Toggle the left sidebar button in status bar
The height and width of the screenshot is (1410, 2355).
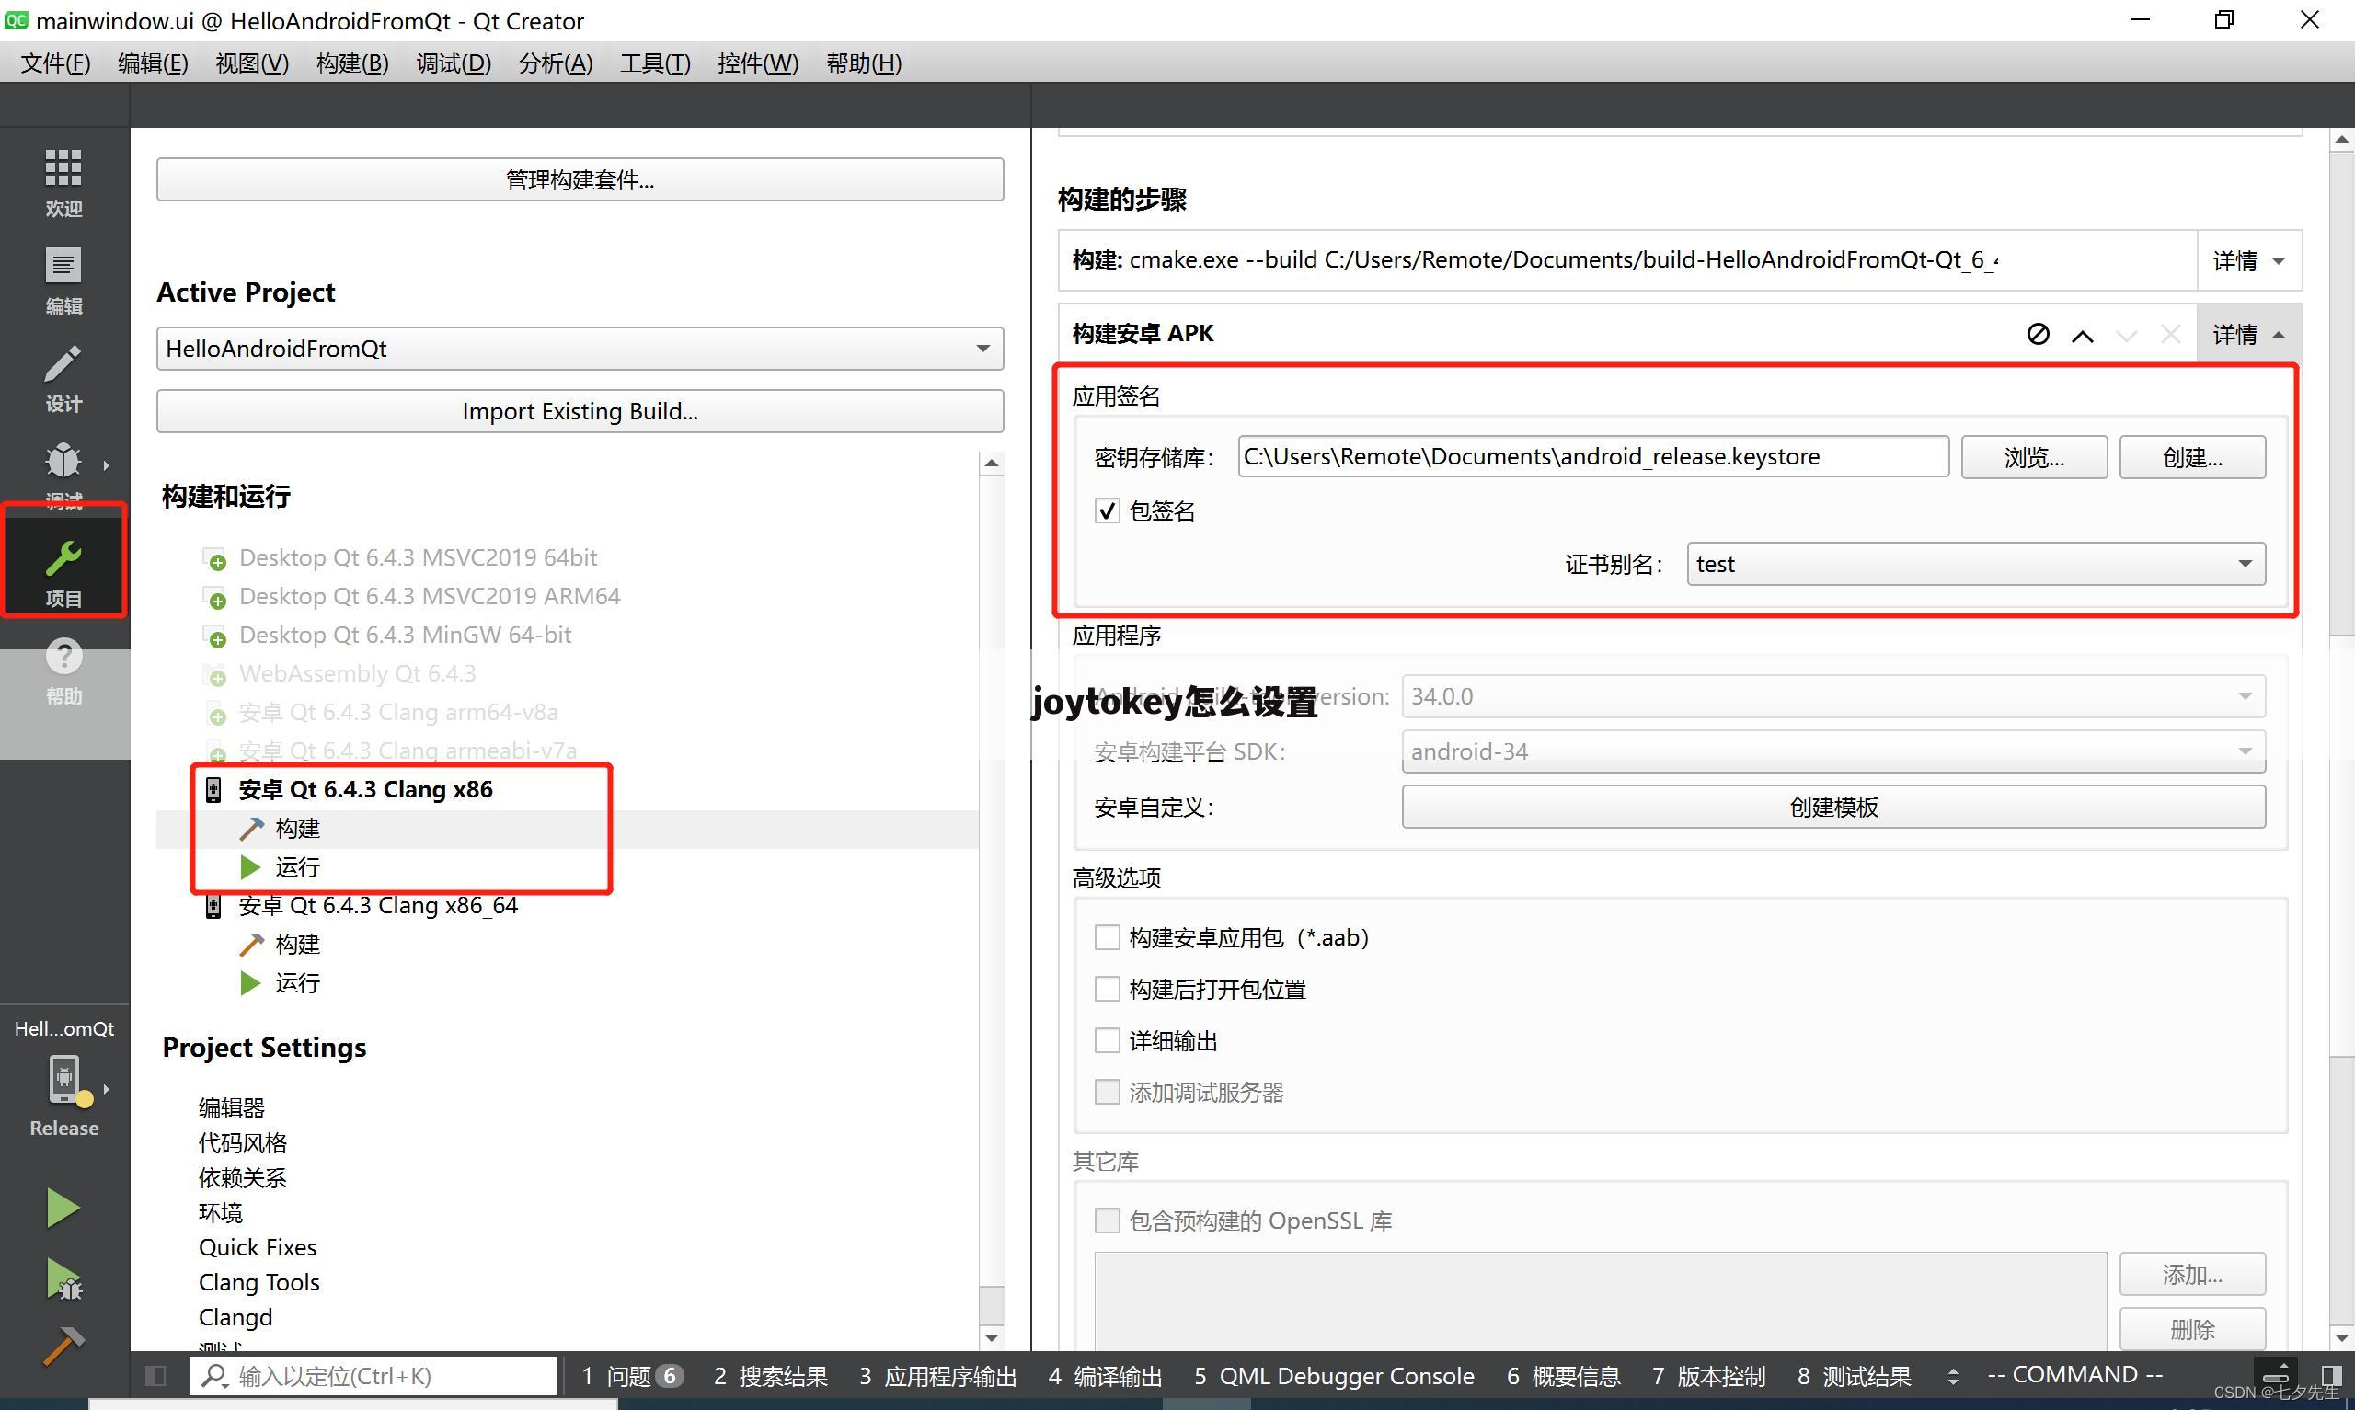[x=155, y=1376]
